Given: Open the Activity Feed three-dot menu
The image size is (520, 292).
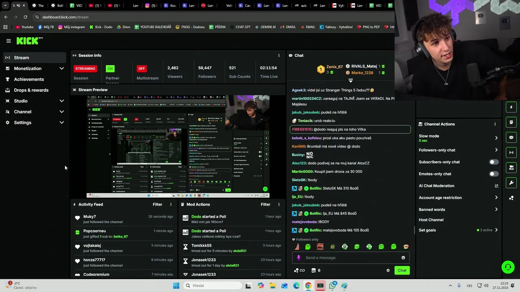Looking at the screenshot, I should [x=171, y=205].
